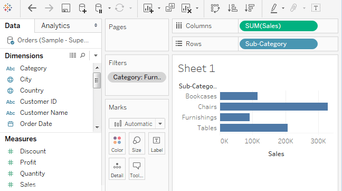Switch to the Data tab

(13, 26)
